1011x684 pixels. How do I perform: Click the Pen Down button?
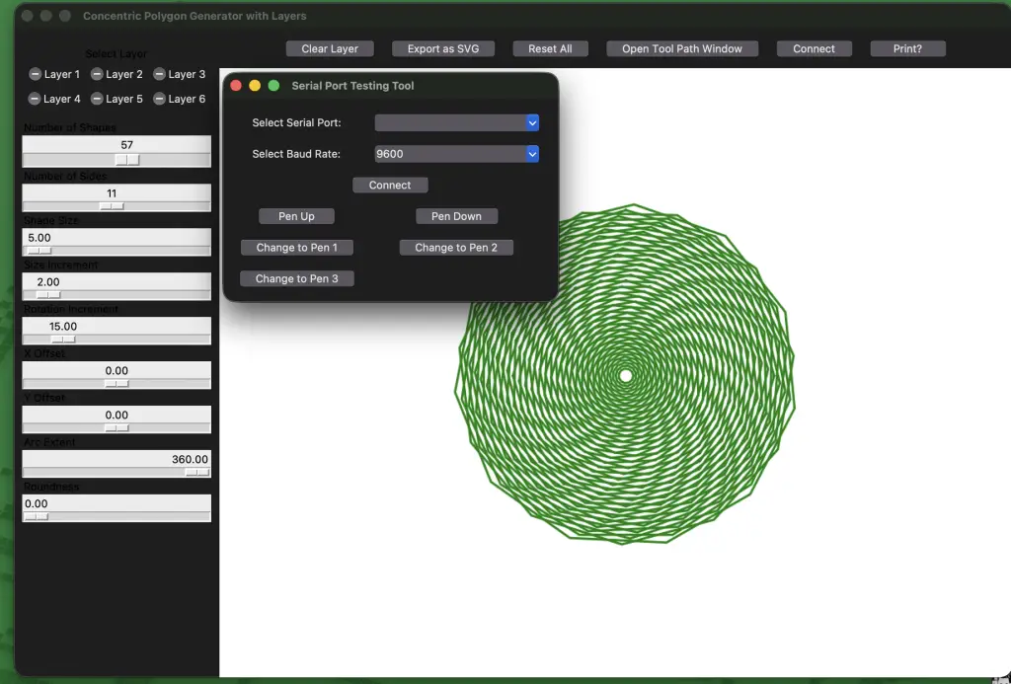[456, 216]
